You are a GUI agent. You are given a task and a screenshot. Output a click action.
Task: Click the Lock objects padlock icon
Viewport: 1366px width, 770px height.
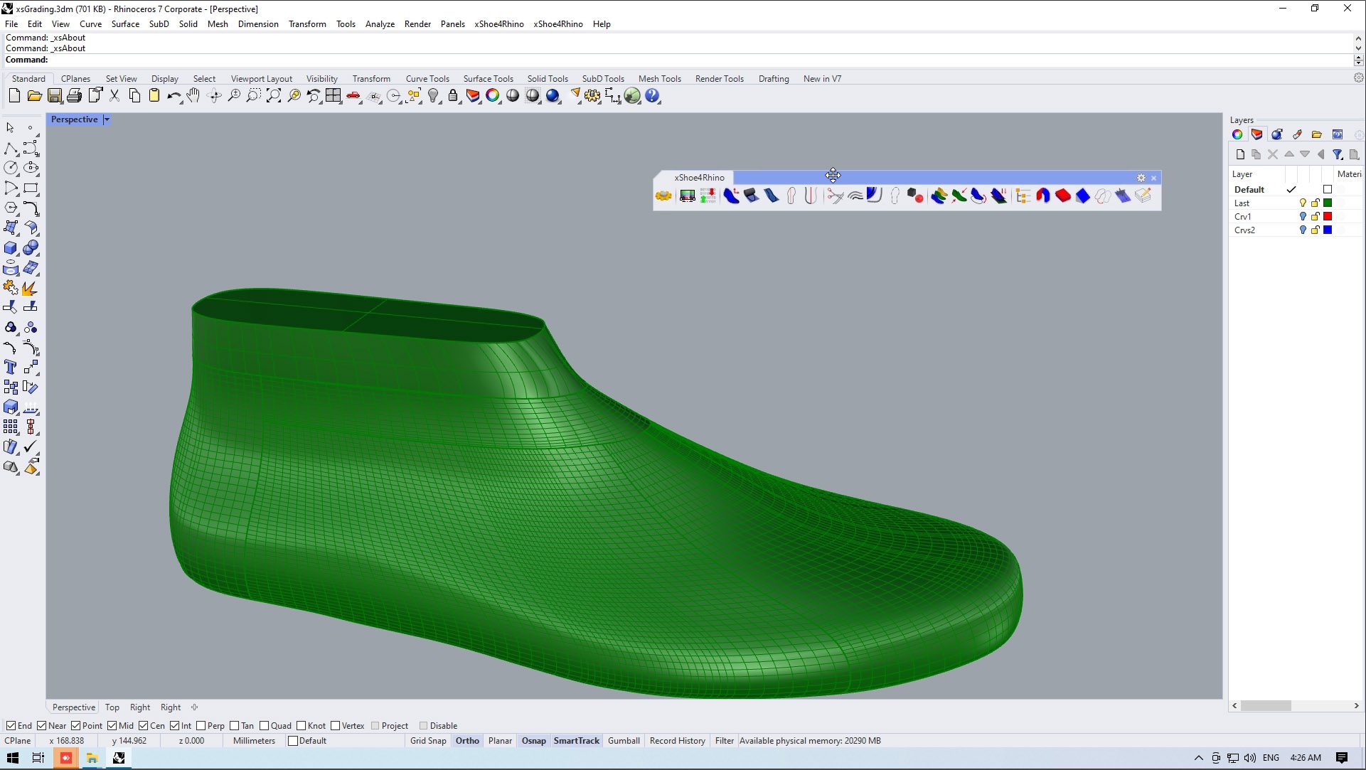point(453,96)
